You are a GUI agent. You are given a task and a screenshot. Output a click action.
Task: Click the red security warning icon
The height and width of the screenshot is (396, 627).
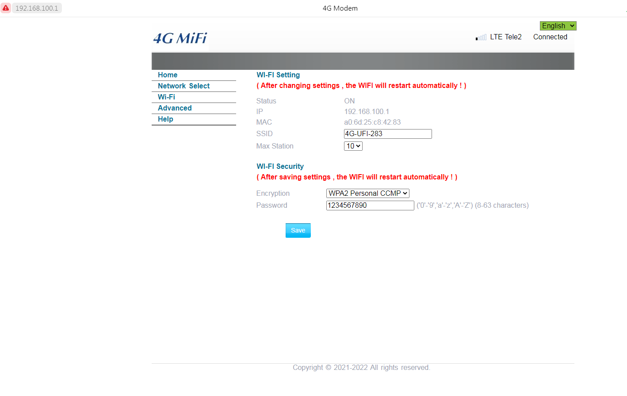click(x=6, y=8)
